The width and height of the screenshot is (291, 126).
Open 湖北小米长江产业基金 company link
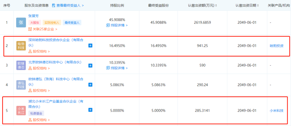[x=56, y=104]
